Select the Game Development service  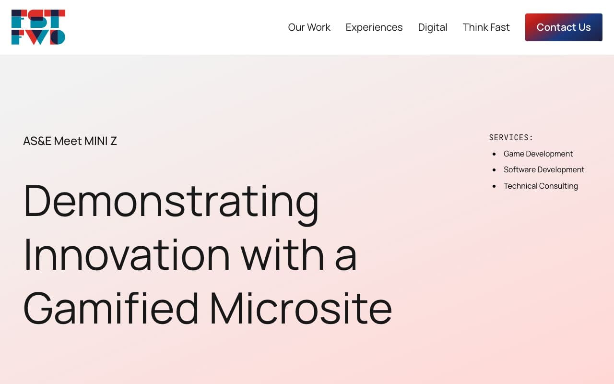click(538, 154)
